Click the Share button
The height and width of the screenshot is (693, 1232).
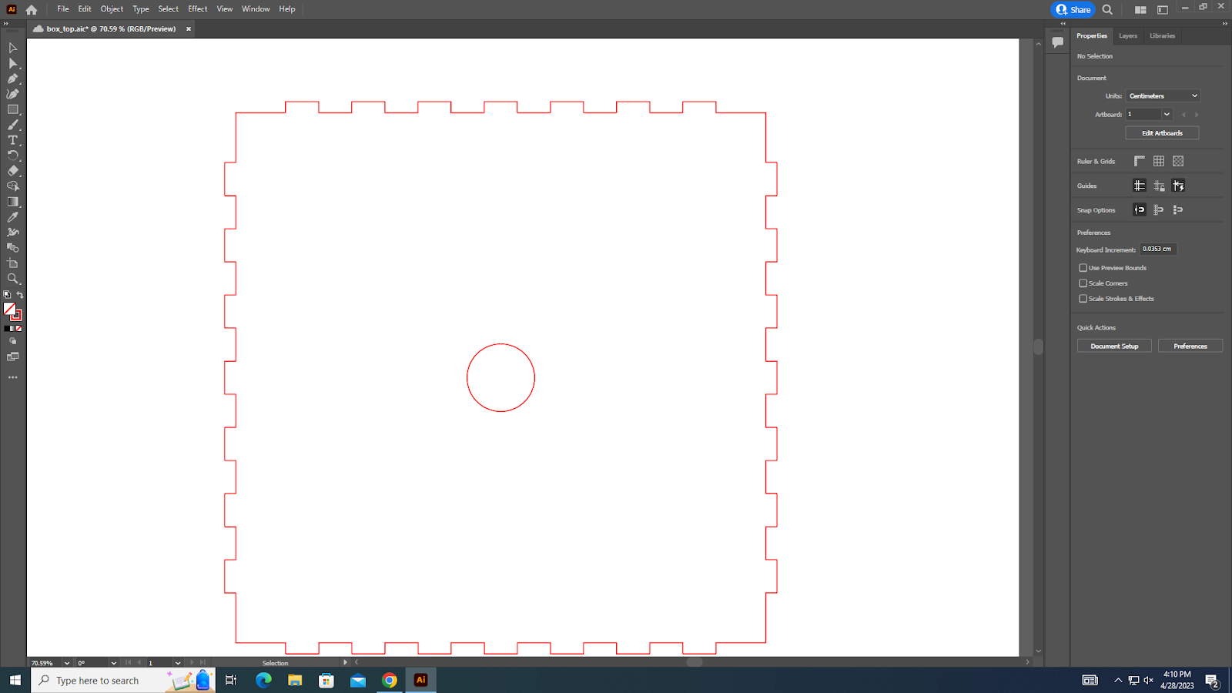[1073, 9]
